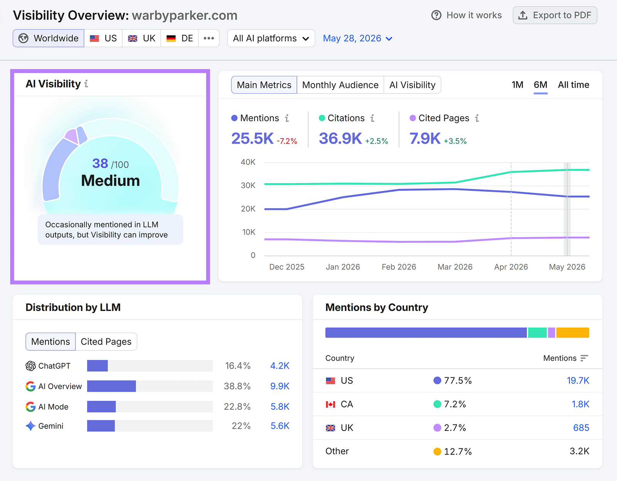Select the 1M time range
Screen dimensions: 617x481
518,85
